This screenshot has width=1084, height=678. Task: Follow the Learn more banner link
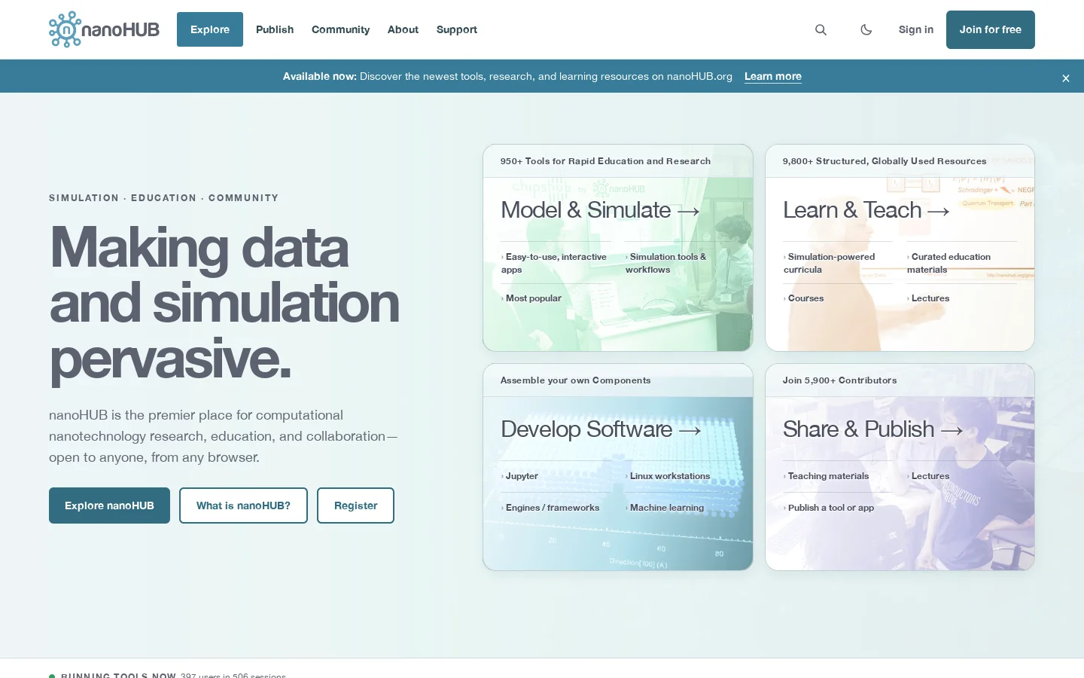tap(773, 76)
